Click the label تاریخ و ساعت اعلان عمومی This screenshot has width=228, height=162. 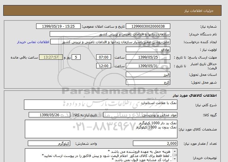[x=103, y=26]
